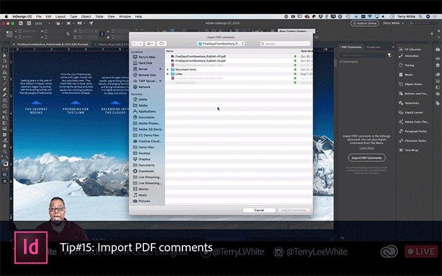Open the Timing panel

click(x=409, y=64)
